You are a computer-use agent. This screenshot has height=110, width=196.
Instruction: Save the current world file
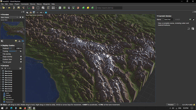pos(19,8)
